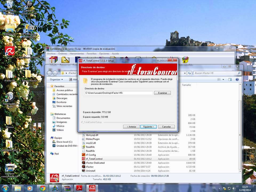Open Centro de soluciones HP shortcut
This screenshot has width=256, height=192.
29,8
